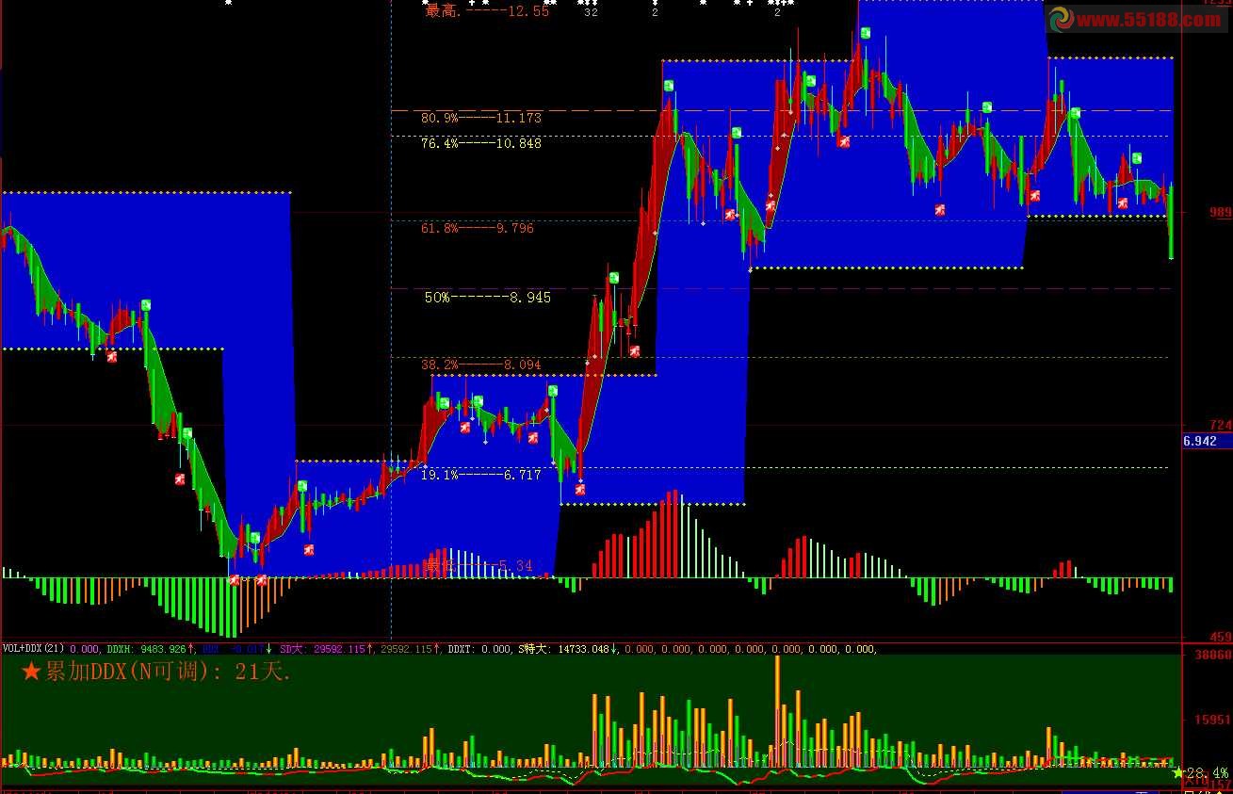Image resolution: width=1233 pixels, height=794 pixels.
Task: Click the 61.8% Fibonacci level label 9.796
Action: pyautogui.click(x=478, y=228)
